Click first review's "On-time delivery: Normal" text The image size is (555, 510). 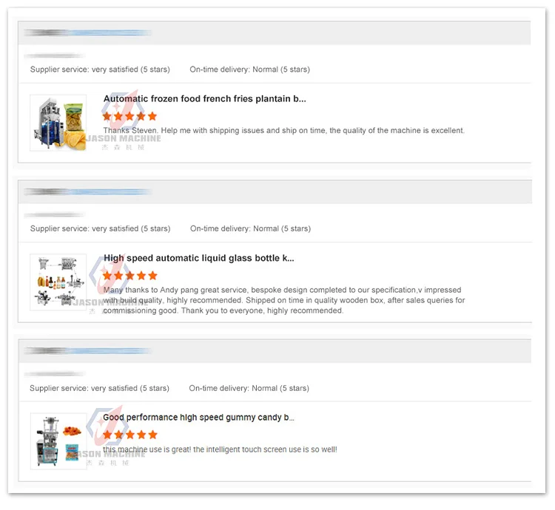[249, 69]
